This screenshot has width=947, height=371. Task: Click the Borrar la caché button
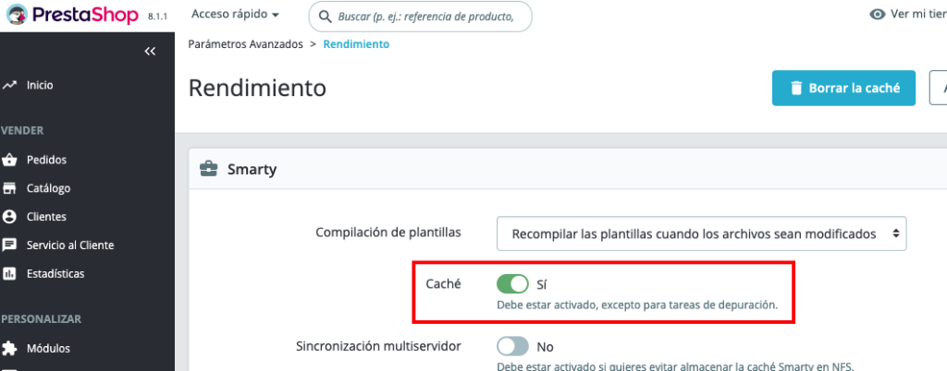point(843,89)
